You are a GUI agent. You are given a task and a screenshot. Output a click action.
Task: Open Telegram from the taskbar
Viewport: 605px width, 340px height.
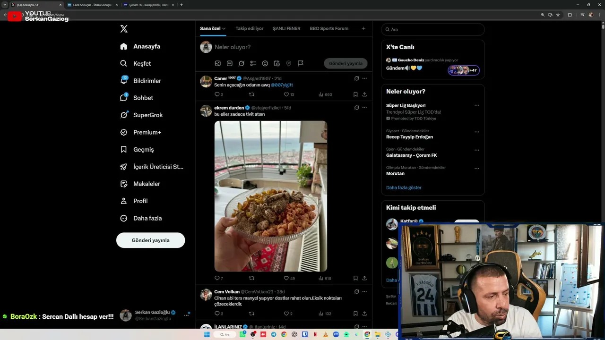click(x=274, y=334)
